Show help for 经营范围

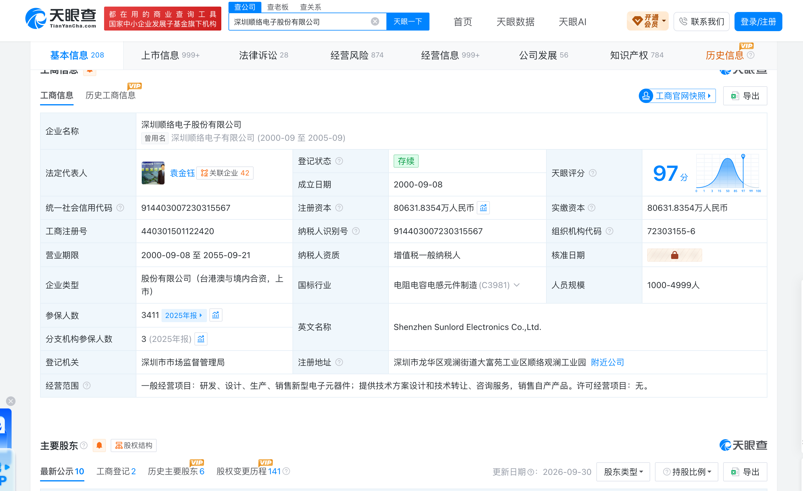coord(87,386)
